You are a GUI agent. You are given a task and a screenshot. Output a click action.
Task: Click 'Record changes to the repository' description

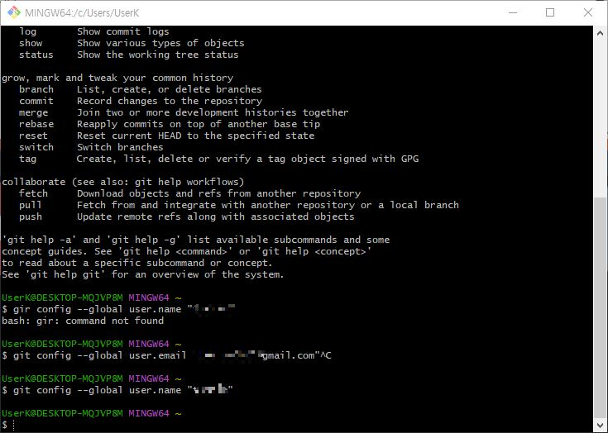click(x=170, y=101)
